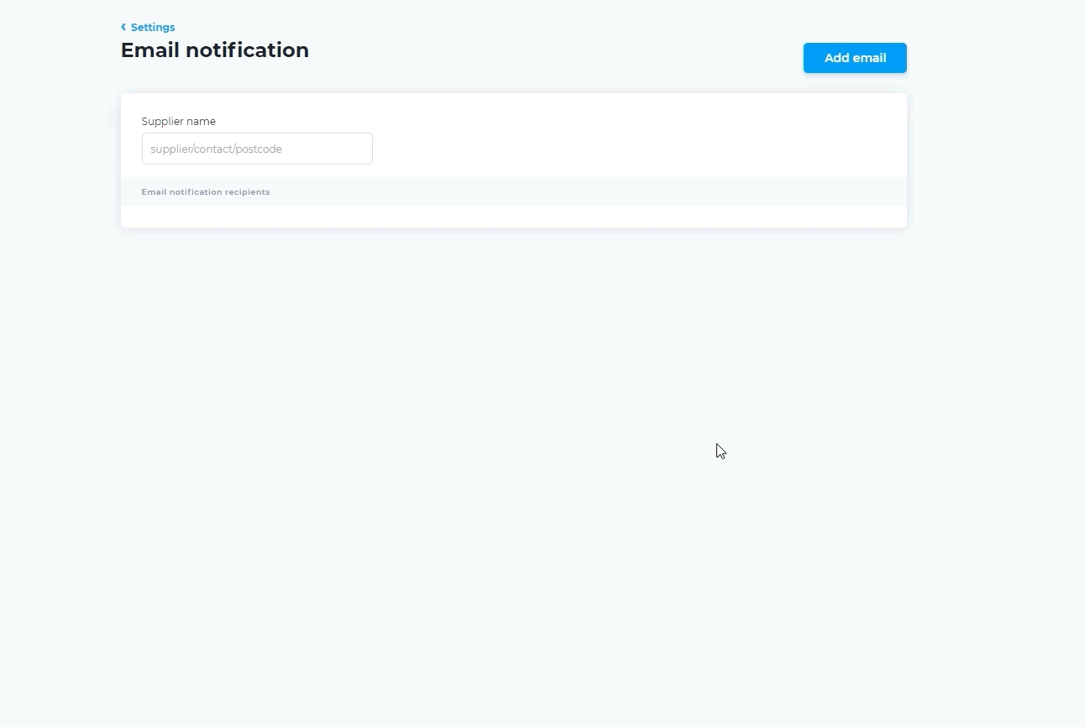This screenshot has width=1085, height=727.
Task: Return to Settings using the blue link
Action: [x=154, y=27]
